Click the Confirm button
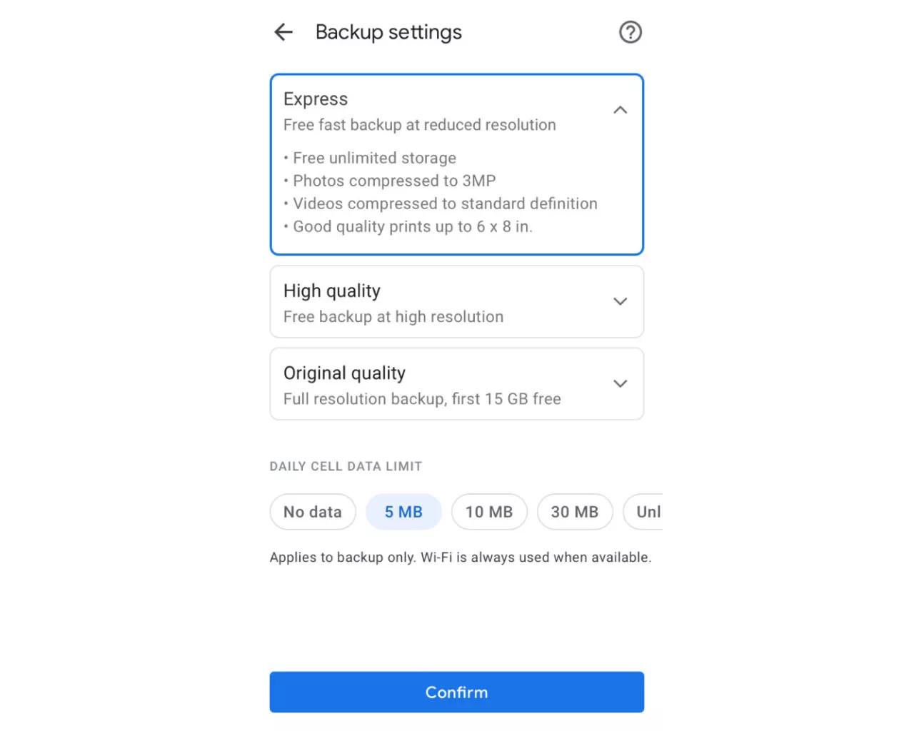The height and width of the screenshot is (731, 914). pyautogui.click(x=457, y=692)
